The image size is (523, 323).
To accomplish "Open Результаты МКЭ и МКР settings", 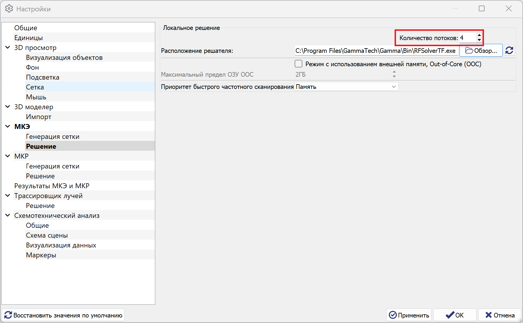I will click(x=52, y=186).
